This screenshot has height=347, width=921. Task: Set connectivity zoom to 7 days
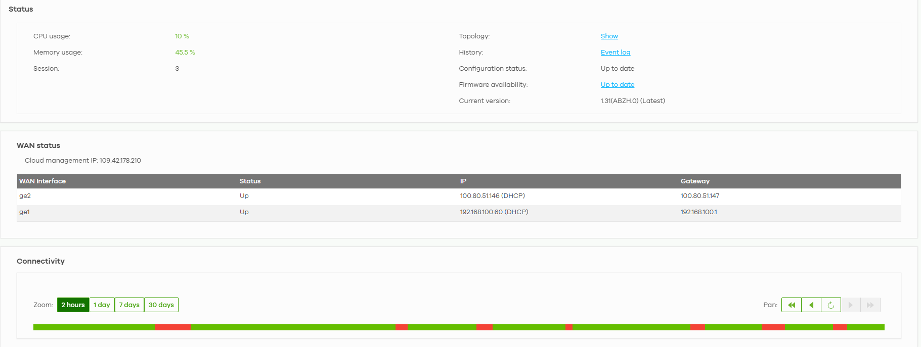[x=129, y=305]
